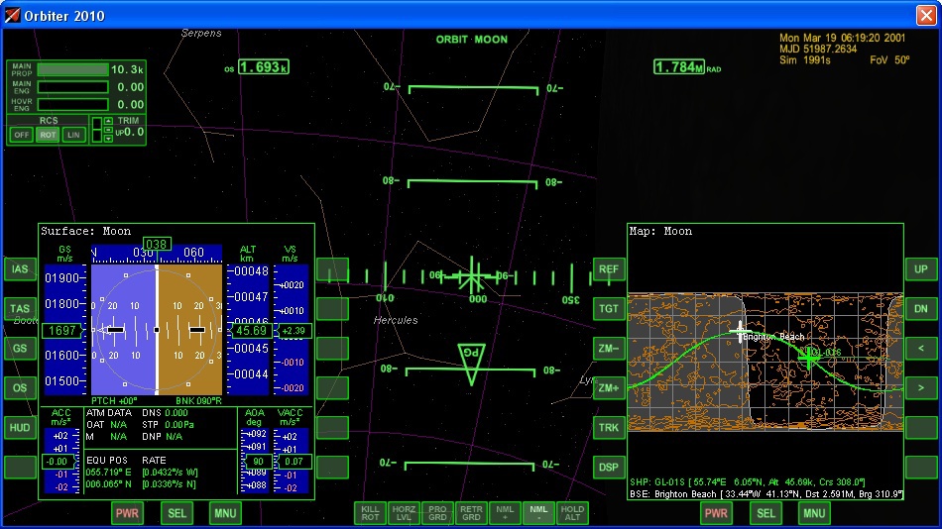
Task: Click the vertical acceleration readout 0.07
Action: 294,462
